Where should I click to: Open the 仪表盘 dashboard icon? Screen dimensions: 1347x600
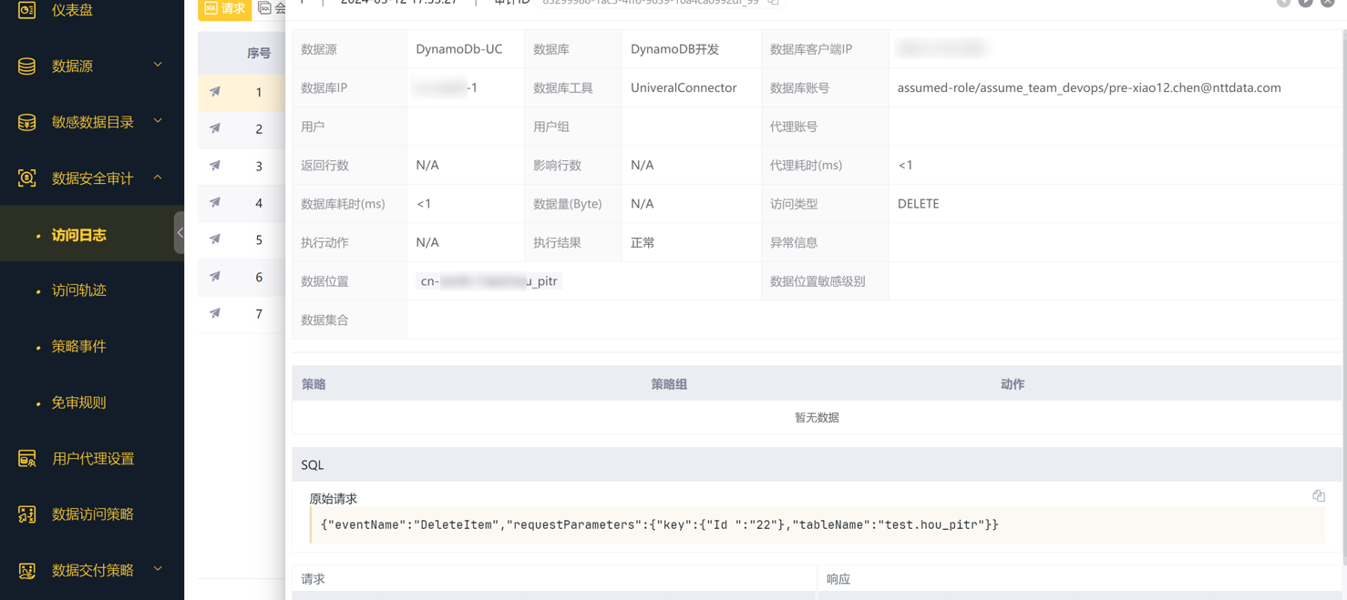[x=27, y=10]
